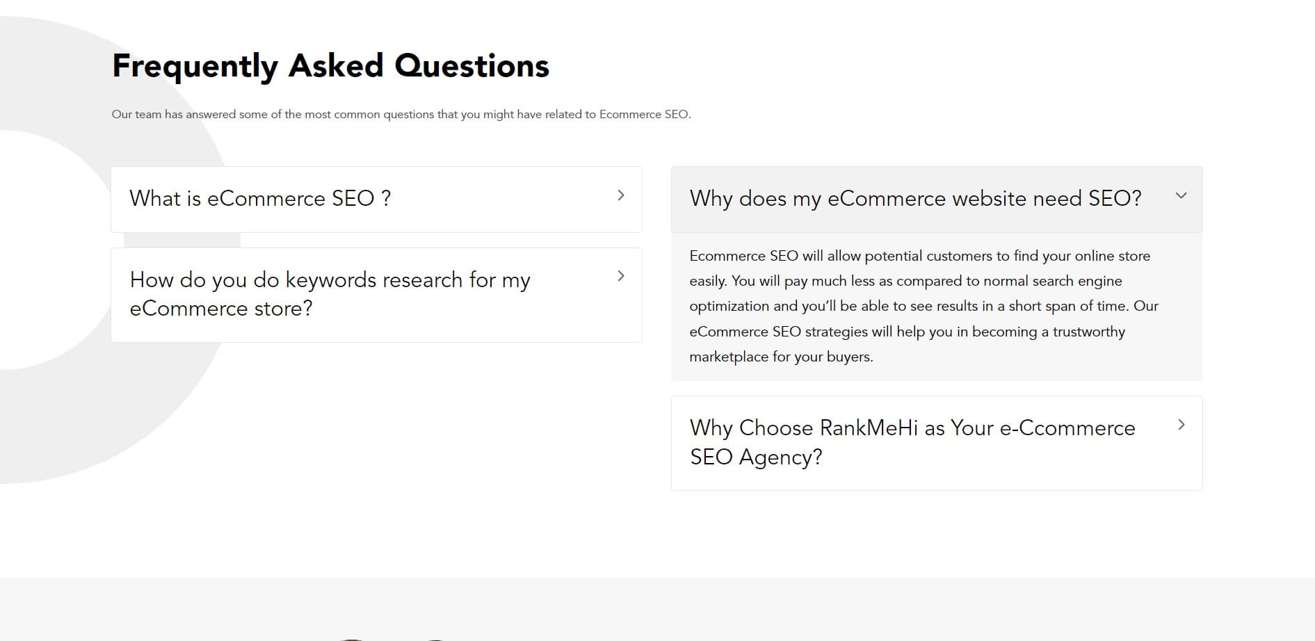Click down chevron on website need SEO question
Image resolution: width=1315 pixels, height=641 pixels.
tap(1181, 195)
